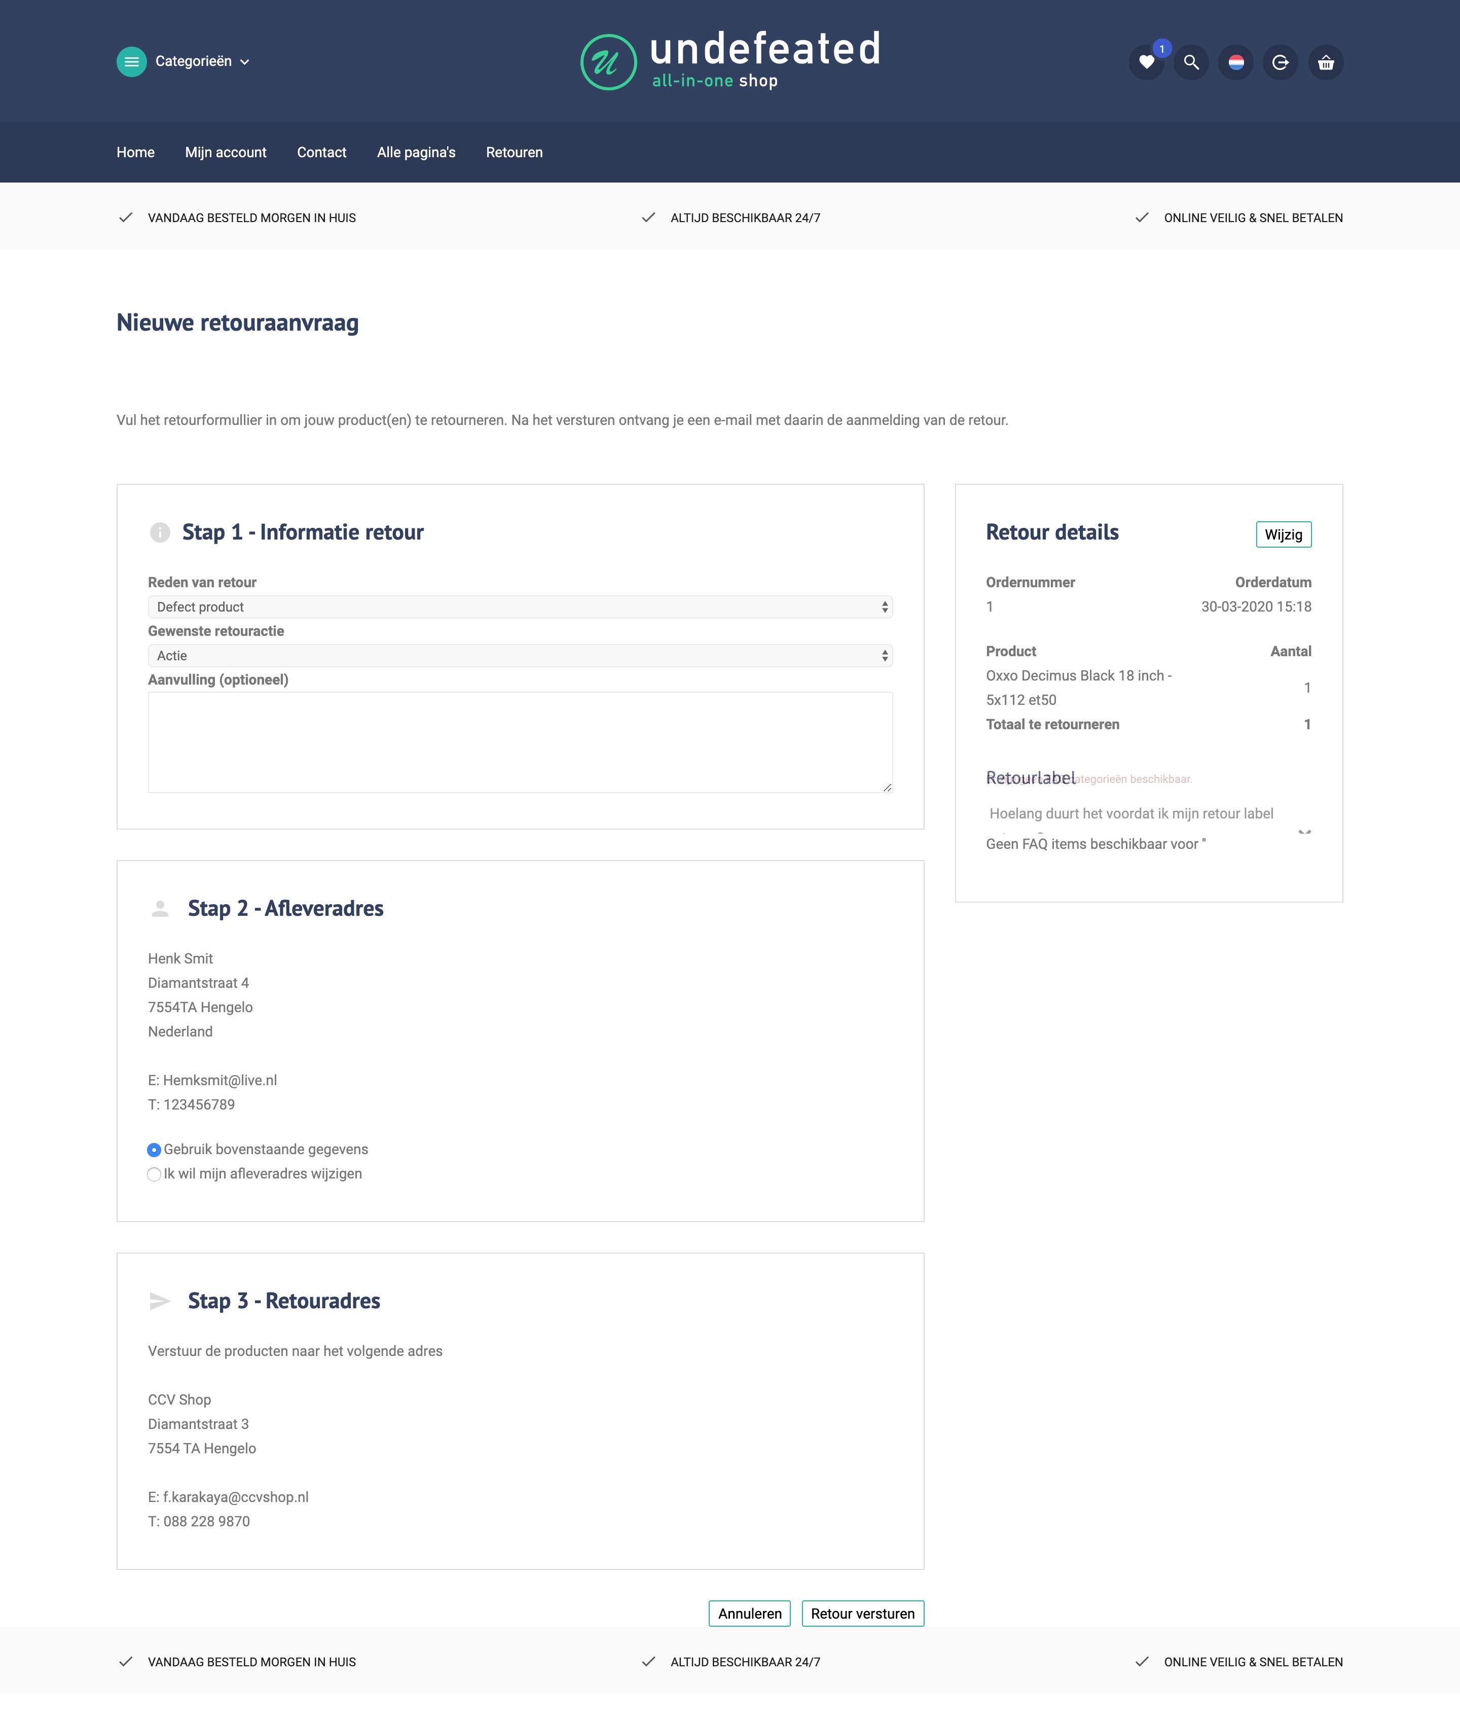Navigate to Retouren in the menu
This screenshot has width=1460, height=1717.
pyautogui.click(x=515, y=152)
